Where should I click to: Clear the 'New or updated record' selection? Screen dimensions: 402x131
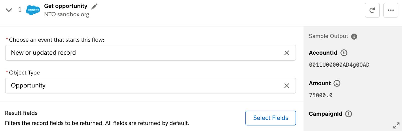pos(286,53)
